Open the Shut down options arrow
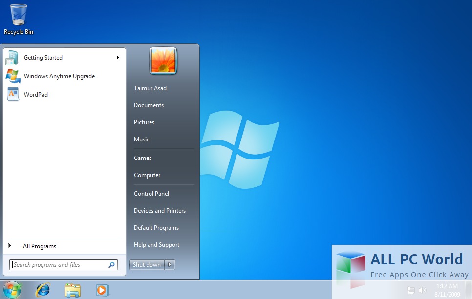 [170, 265]
